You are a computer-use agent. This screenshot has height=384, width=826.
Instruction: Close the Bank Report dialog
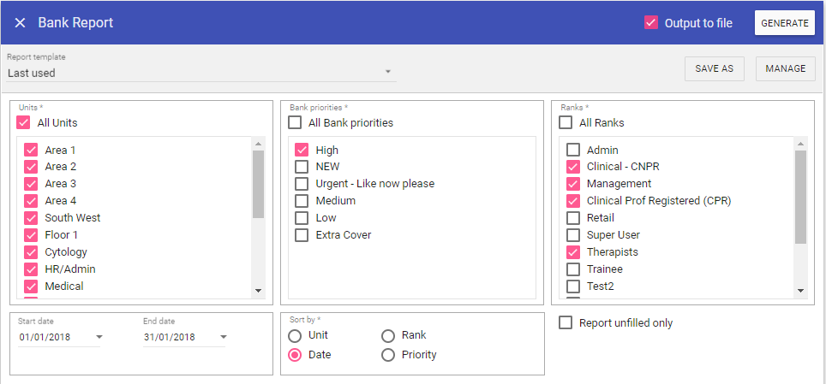tap(20, 23)
